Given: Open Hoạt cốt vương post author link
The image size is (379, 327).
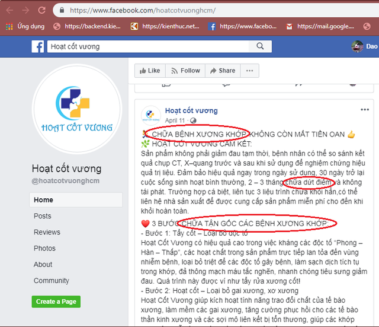Looking at the screenshot, I should coord(191,110).
